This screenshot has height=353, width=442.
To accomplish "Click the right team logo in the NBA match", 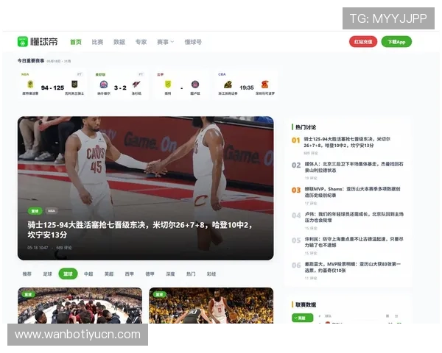I will point(74,84).
